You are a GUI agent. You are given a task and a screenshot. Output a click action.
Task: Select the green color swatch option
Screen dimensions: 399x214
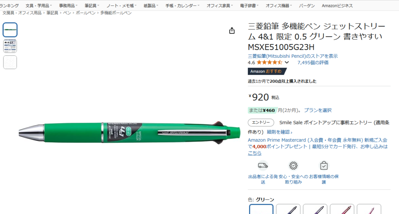[261, 209]
